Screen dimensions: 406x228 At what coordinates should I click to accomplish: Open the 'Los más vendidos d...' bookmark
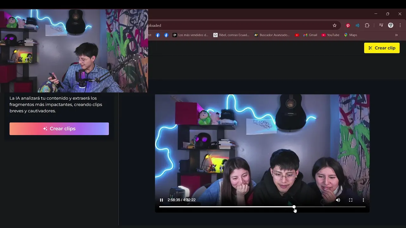[190, 35]
